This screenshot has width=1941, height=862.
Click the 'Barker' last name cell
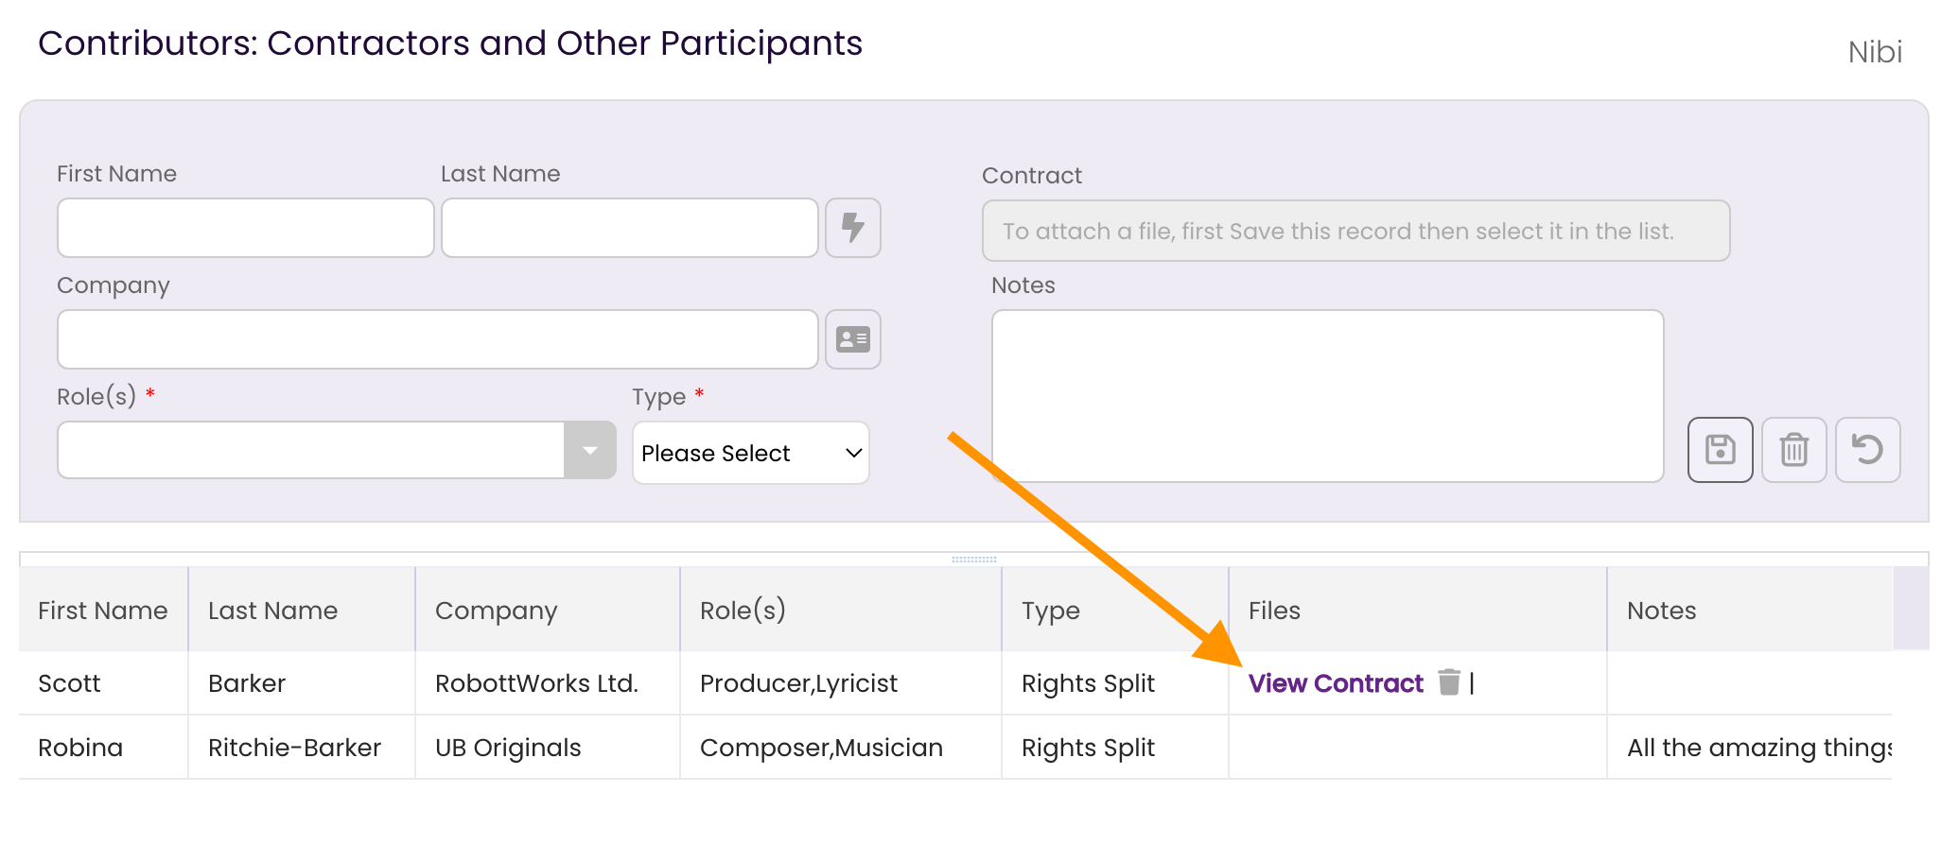[x=302, y=683]
